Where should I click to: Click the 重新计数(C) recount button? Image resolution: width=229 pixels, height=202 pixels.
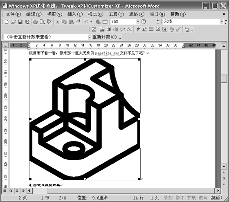pyautogui.click(x=105, y=37)
